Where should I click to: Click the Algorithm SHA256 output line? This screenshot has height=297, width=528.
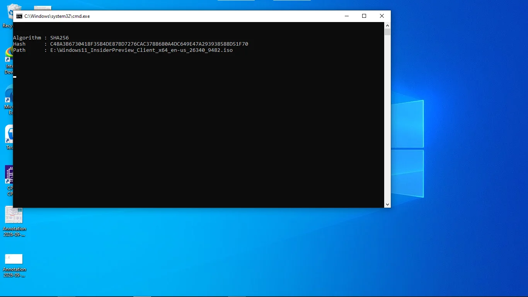coord(41,38)
